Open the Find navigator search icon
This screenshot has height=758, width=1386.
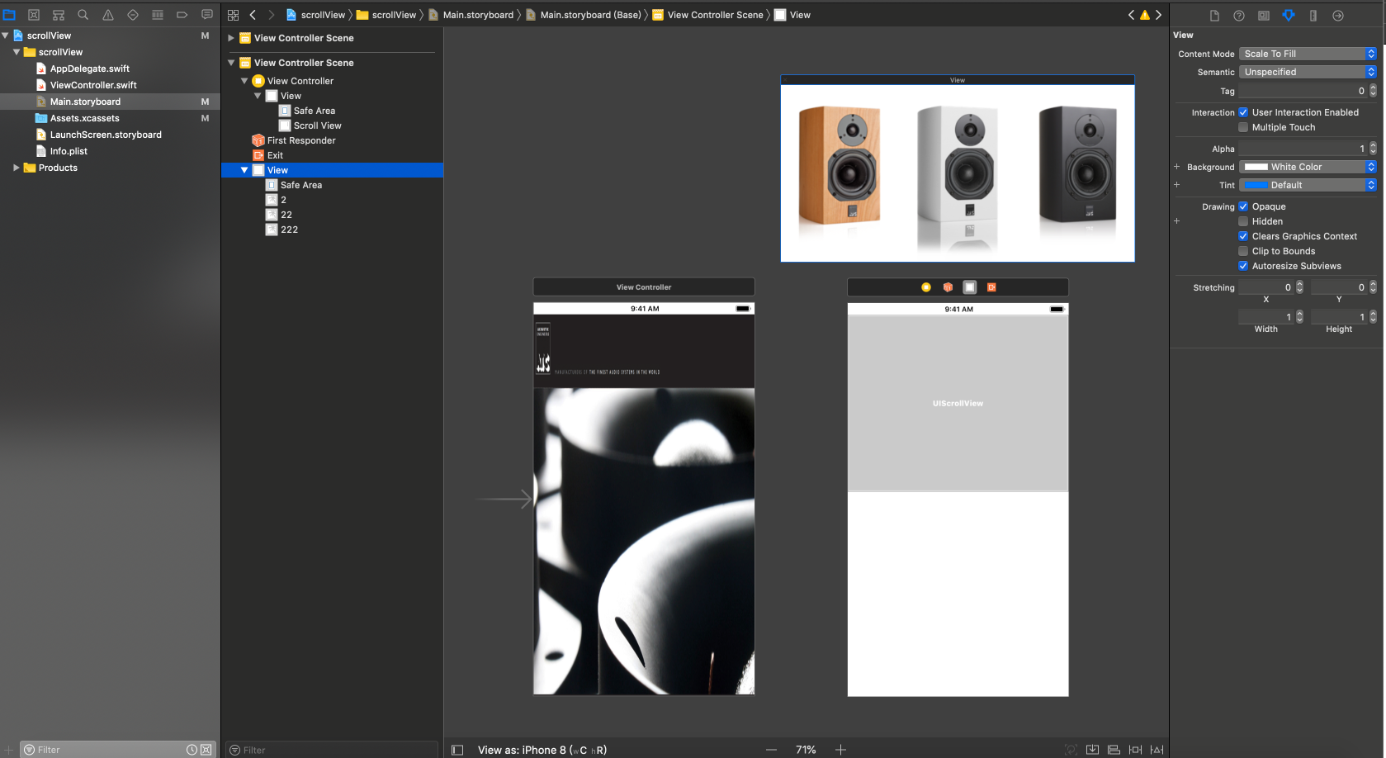pyautogui.click(x=83, y=15)
